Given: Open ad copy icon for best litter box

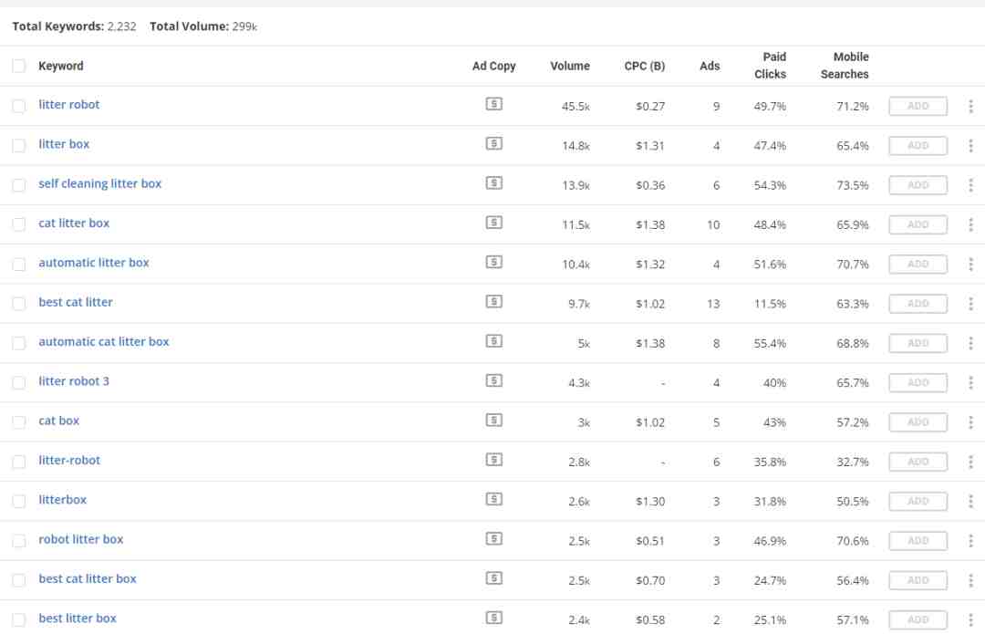Looking at the screenshot, I should pyautogui.click(x=493, y=618).
